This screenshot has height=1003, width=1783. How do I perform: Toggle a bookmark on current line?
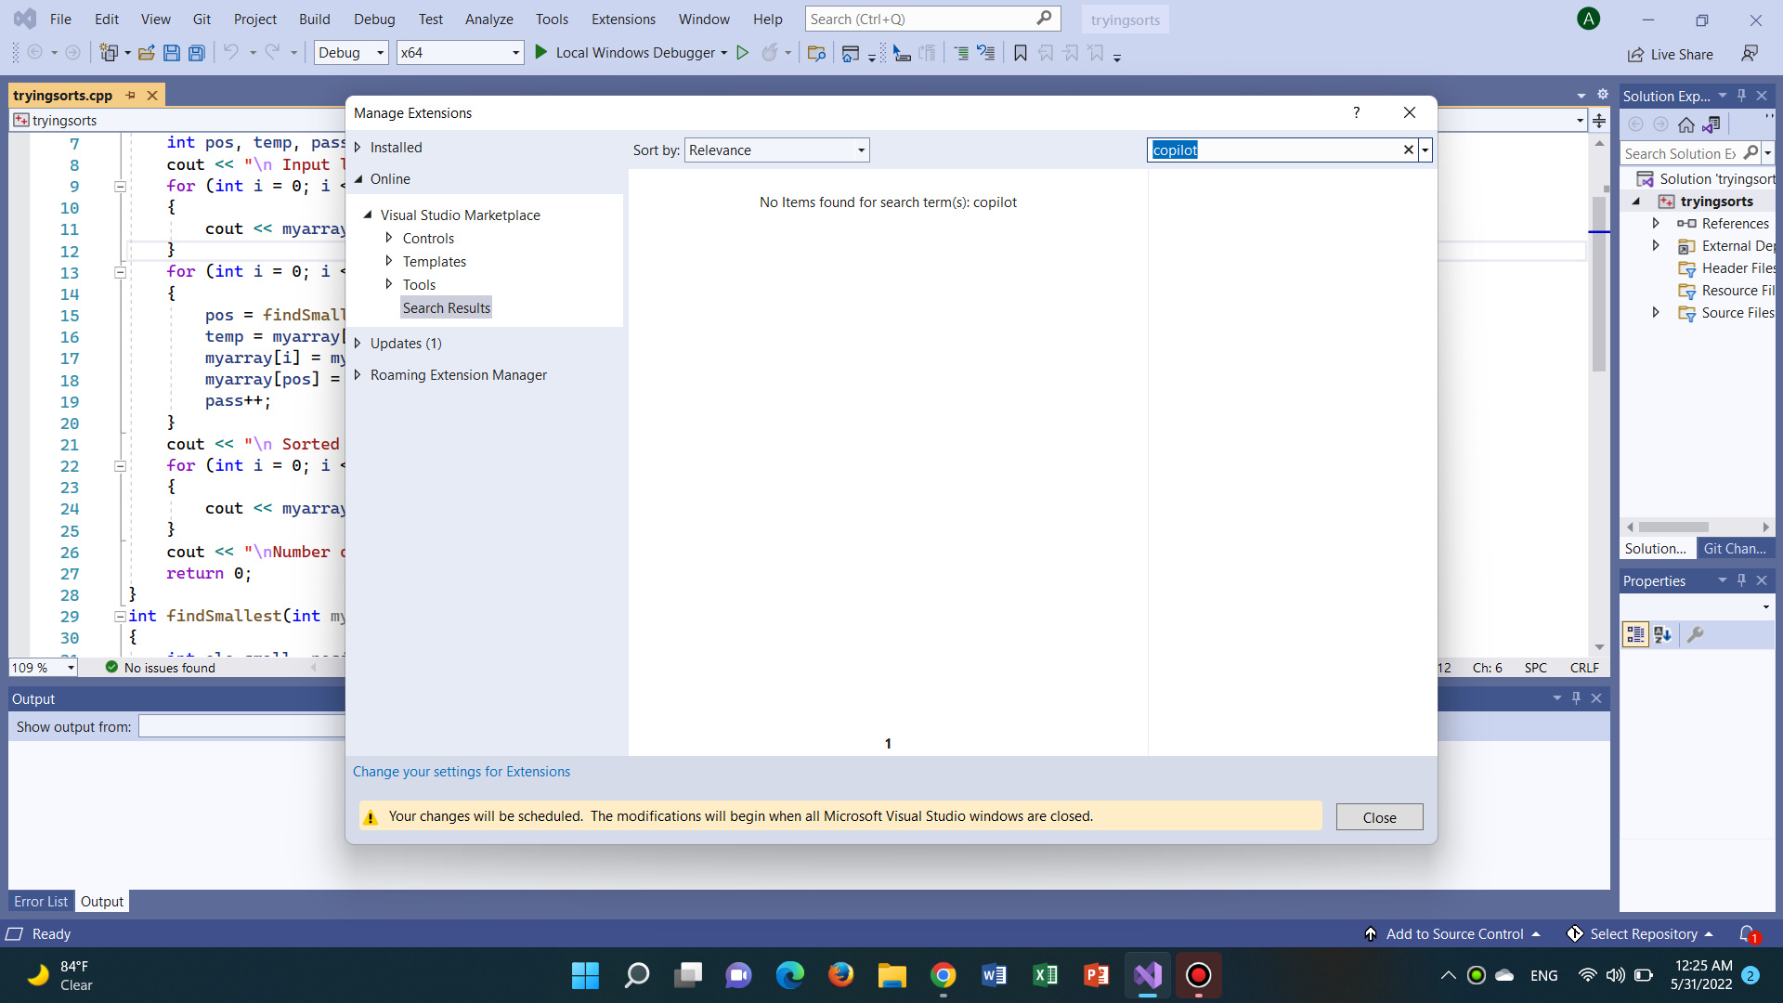click(x=1020, y=53)
